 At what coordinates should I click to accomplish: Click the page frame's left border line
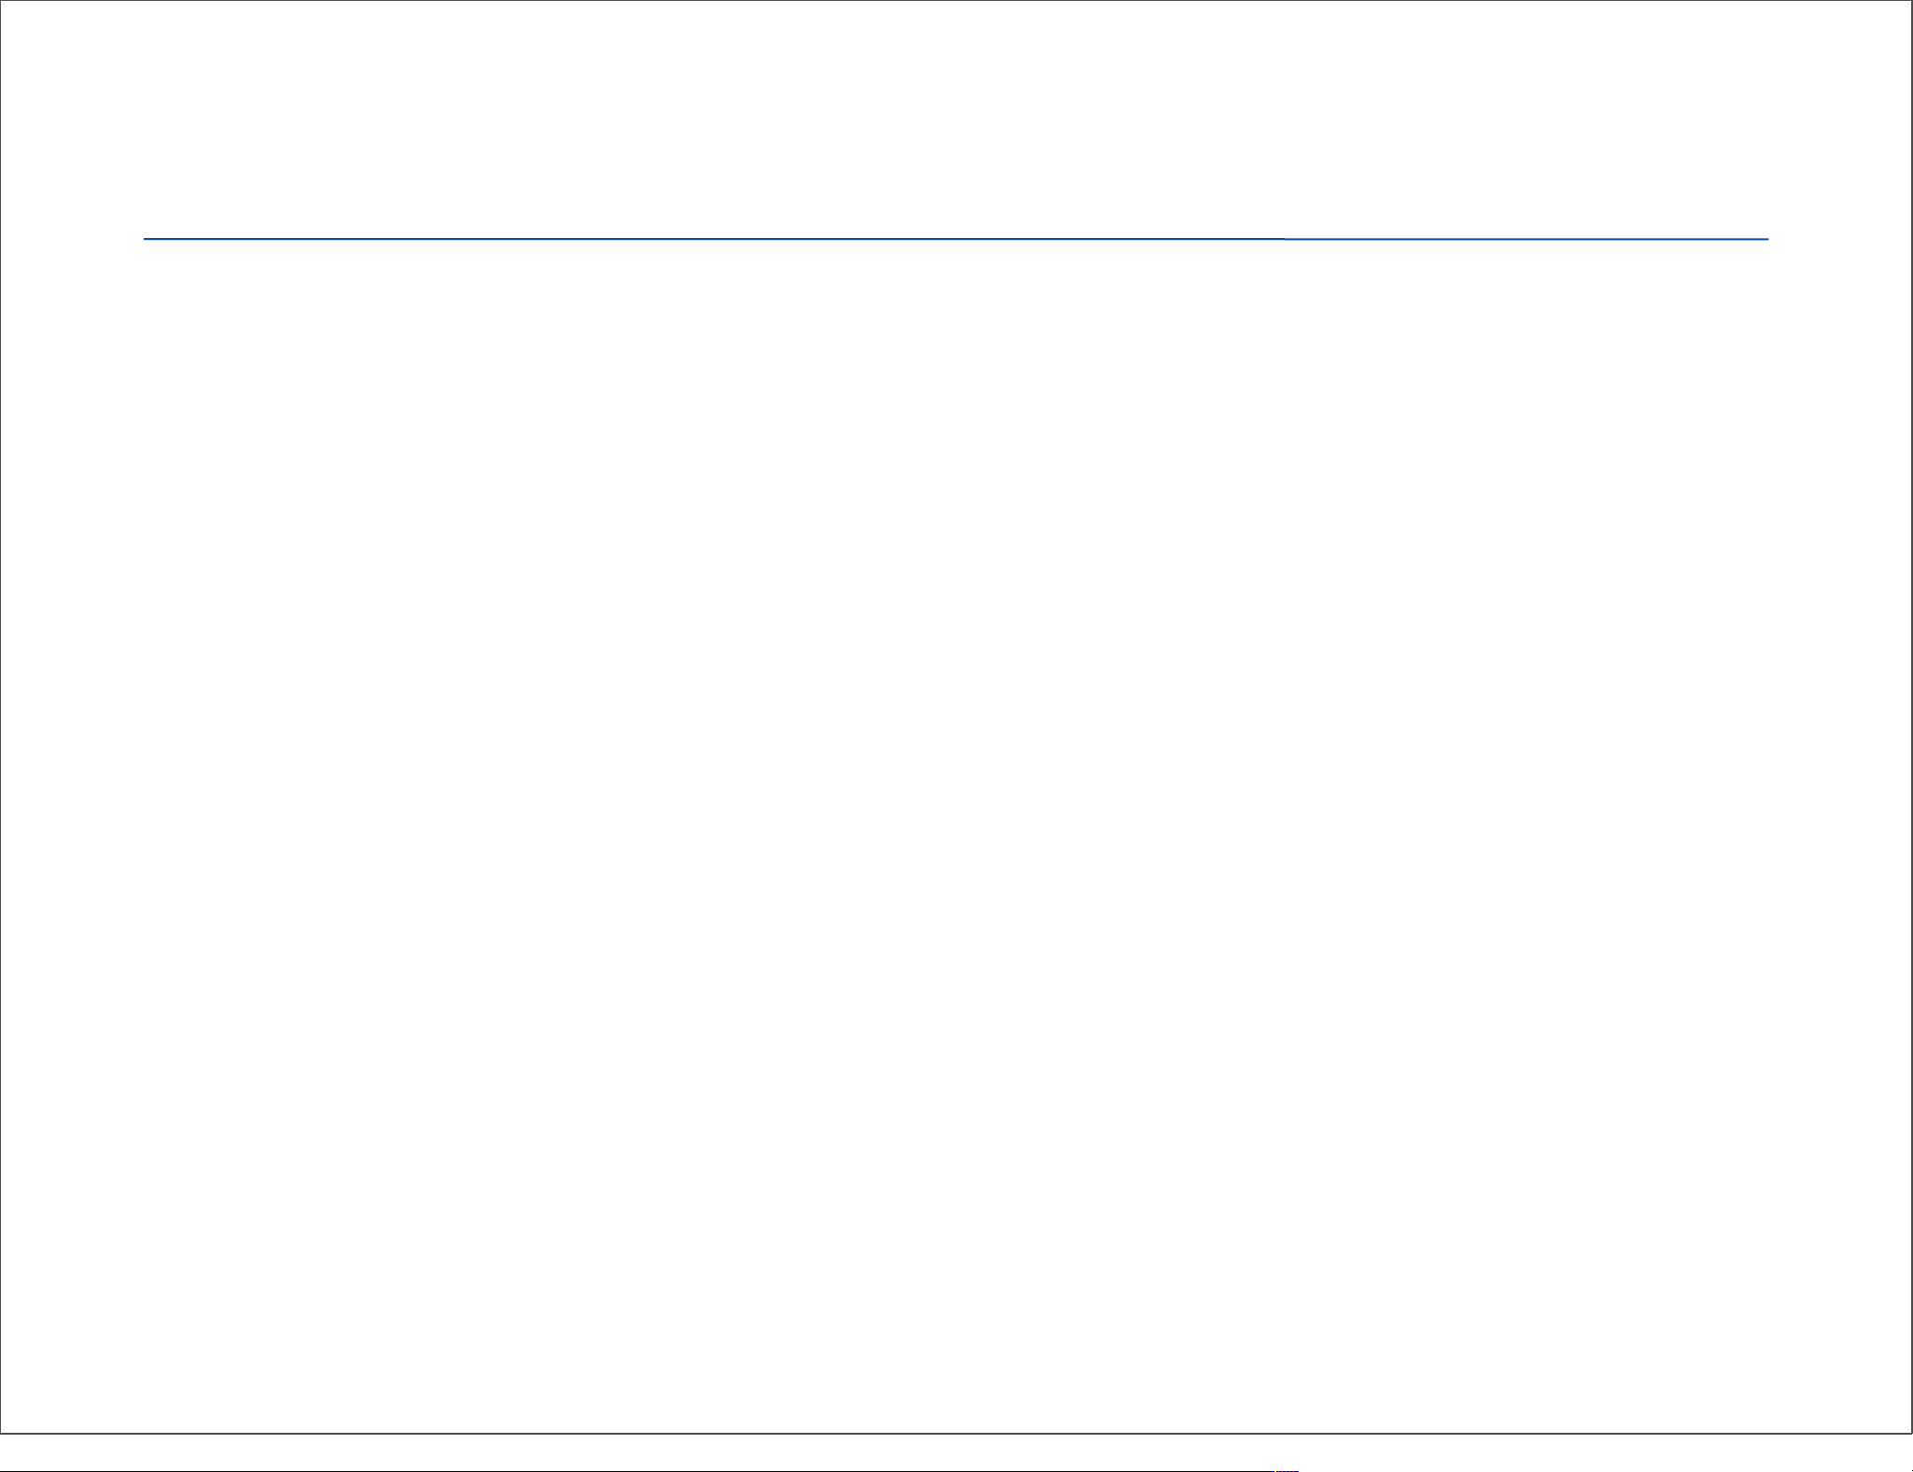pos(1,717)
